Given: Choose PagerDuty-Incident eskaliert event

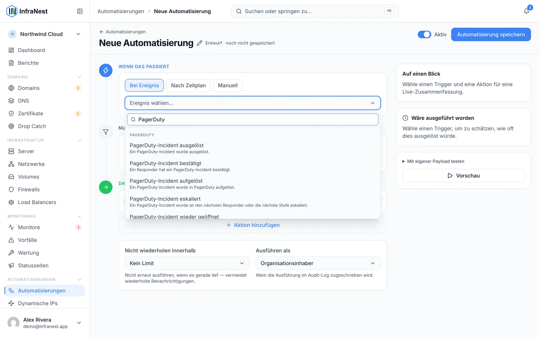Looking at the screenshot, I should (x=252, y=202).
